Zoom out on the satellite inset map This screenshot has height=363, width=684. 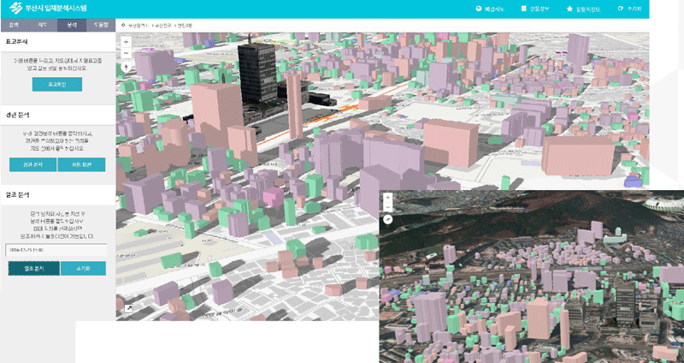[x=388, y=207]
